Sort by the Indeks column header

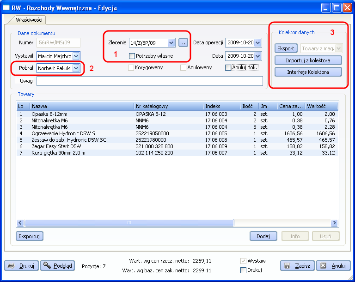coord(222,106)
